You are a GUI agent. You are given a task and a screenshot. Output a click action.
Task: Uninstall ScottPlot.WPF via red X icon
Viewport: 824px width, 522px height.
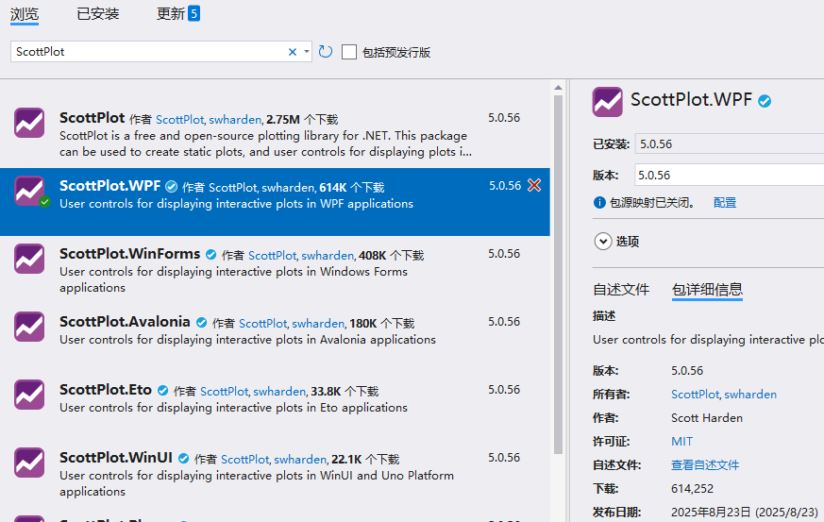coord(534,185)
